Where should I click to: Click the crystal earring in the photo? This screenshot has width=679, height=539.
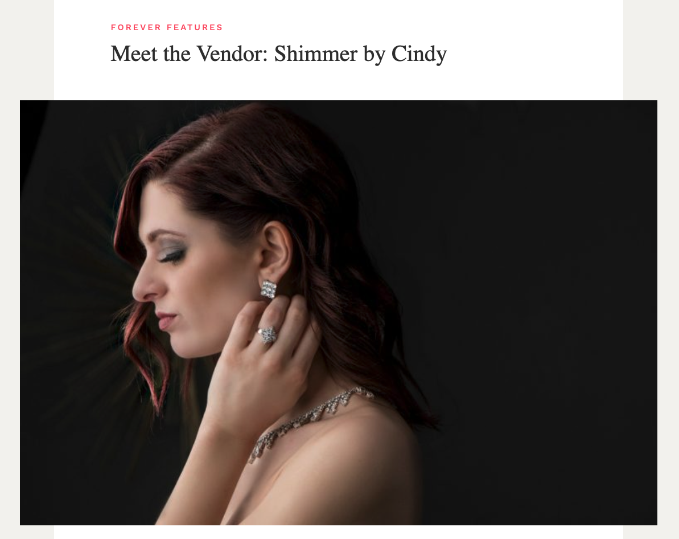(269, 289)
